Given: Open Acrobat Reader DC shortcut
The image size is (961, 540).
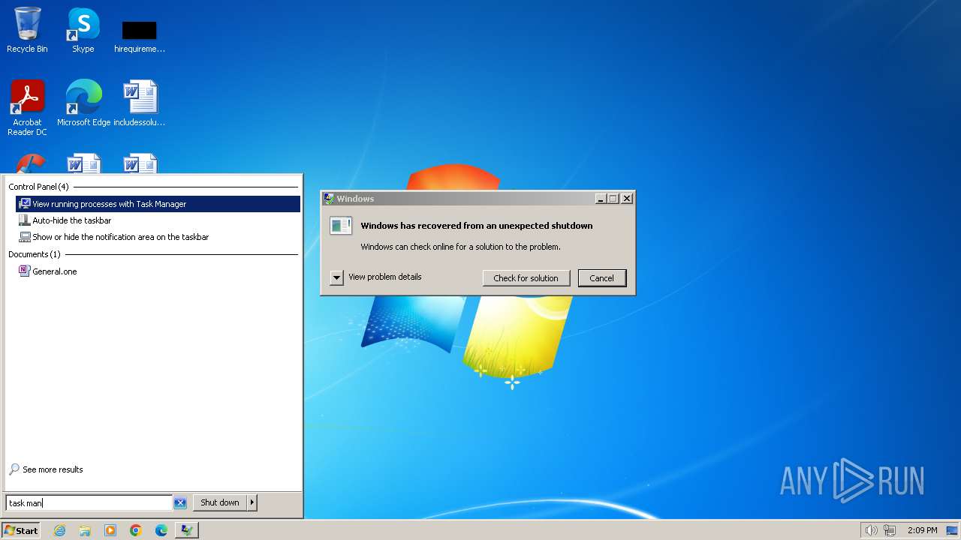Looking at the screenshot, I should 27,107.
